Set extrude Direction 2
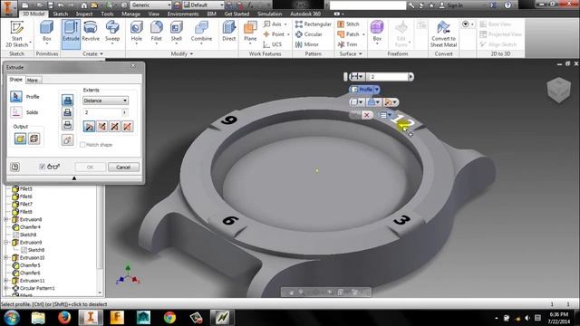Viewport: 580px width, 326px height. click(x=101, y=127)
